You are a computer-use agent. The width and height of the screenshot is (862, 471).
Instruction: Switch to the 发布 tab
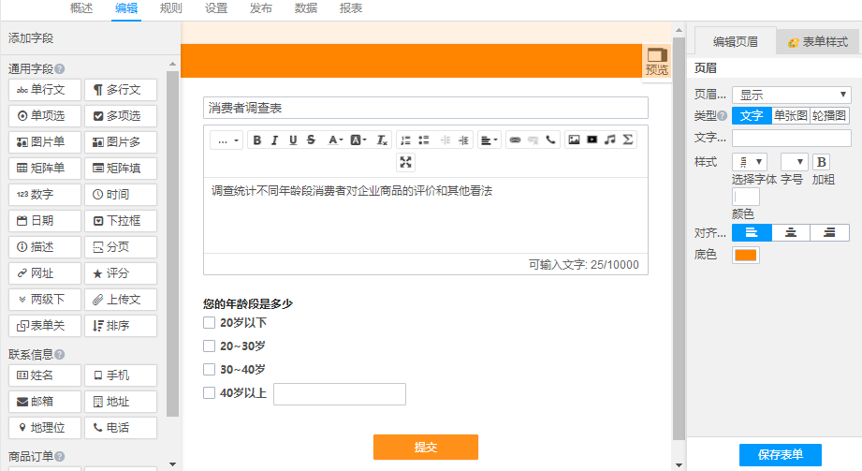click(x=260, y=8)
